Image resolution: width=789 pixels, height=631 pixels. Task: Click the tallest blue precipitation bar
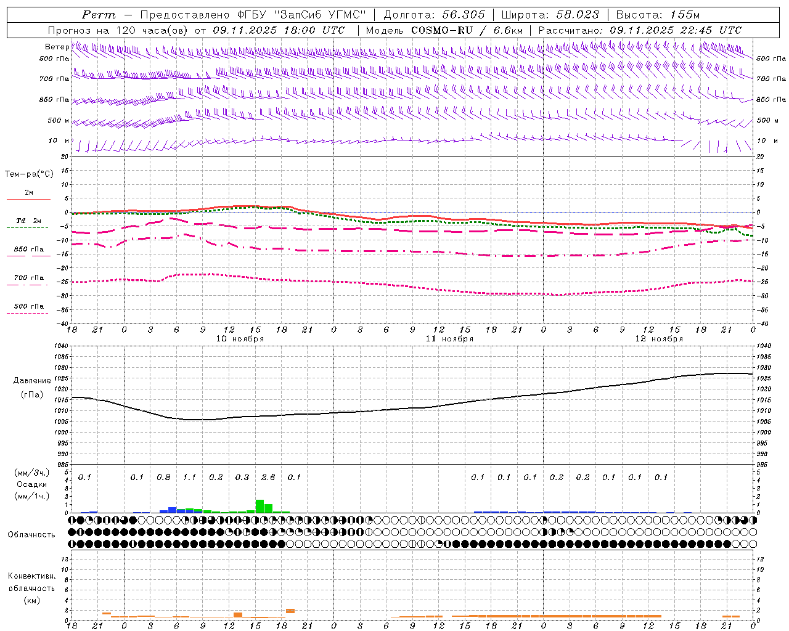click(173, 510)
